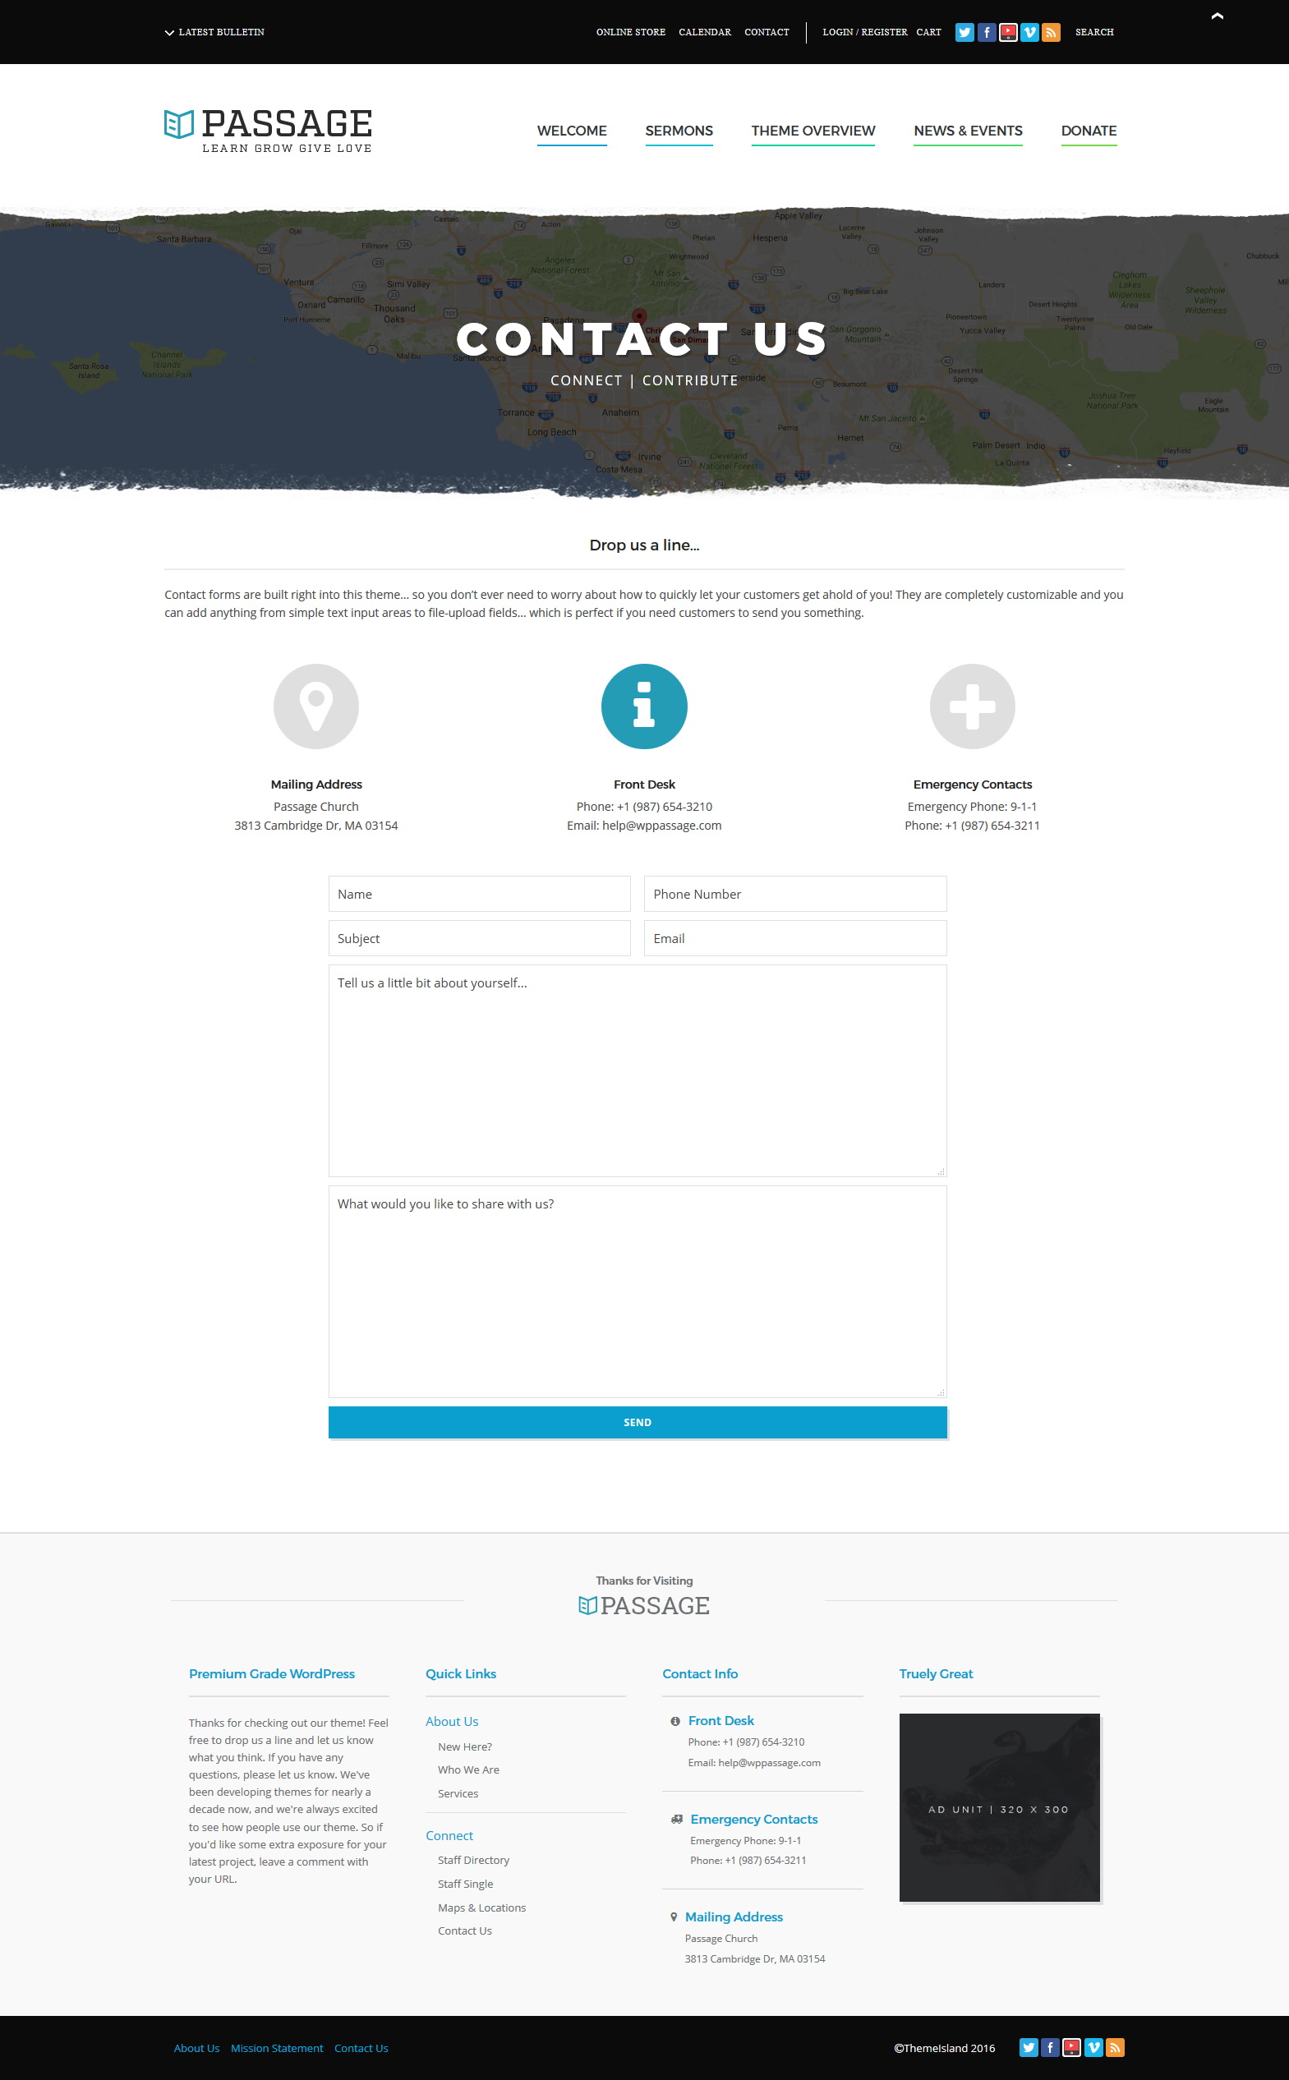Go to Online Store

pos(631,32)
